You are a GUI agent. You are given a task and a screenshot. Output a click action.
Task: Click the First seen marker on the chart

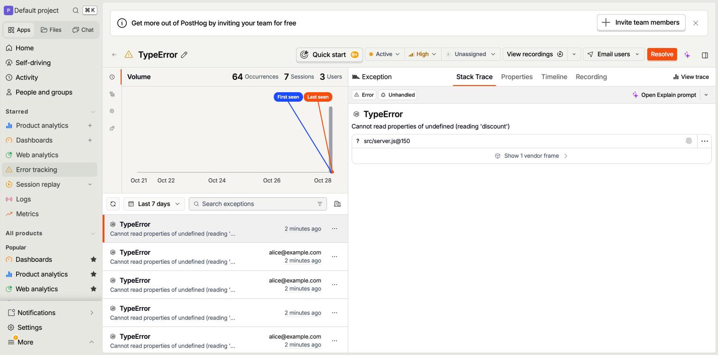click(288, 97)
